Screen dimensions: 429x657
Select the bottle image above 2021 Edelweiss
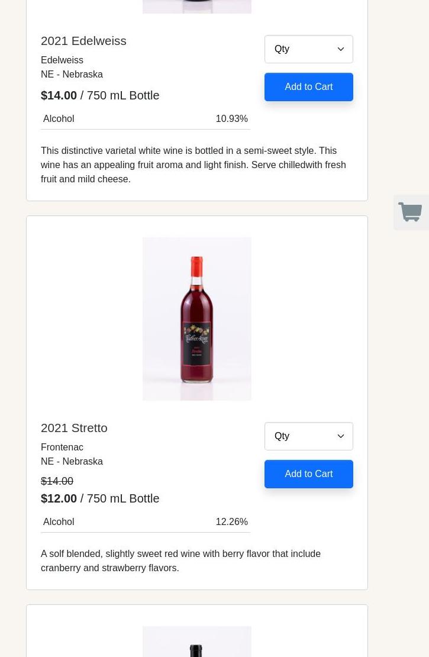coord(196,7)
